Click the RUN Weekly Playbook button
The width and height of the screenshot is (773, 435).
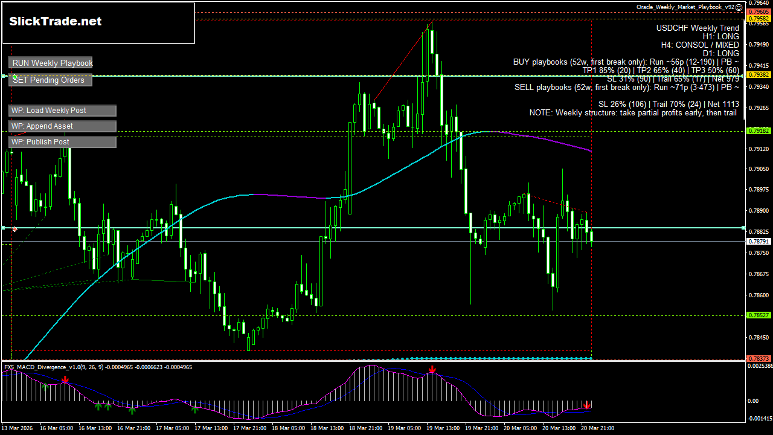tap(51, 63)
